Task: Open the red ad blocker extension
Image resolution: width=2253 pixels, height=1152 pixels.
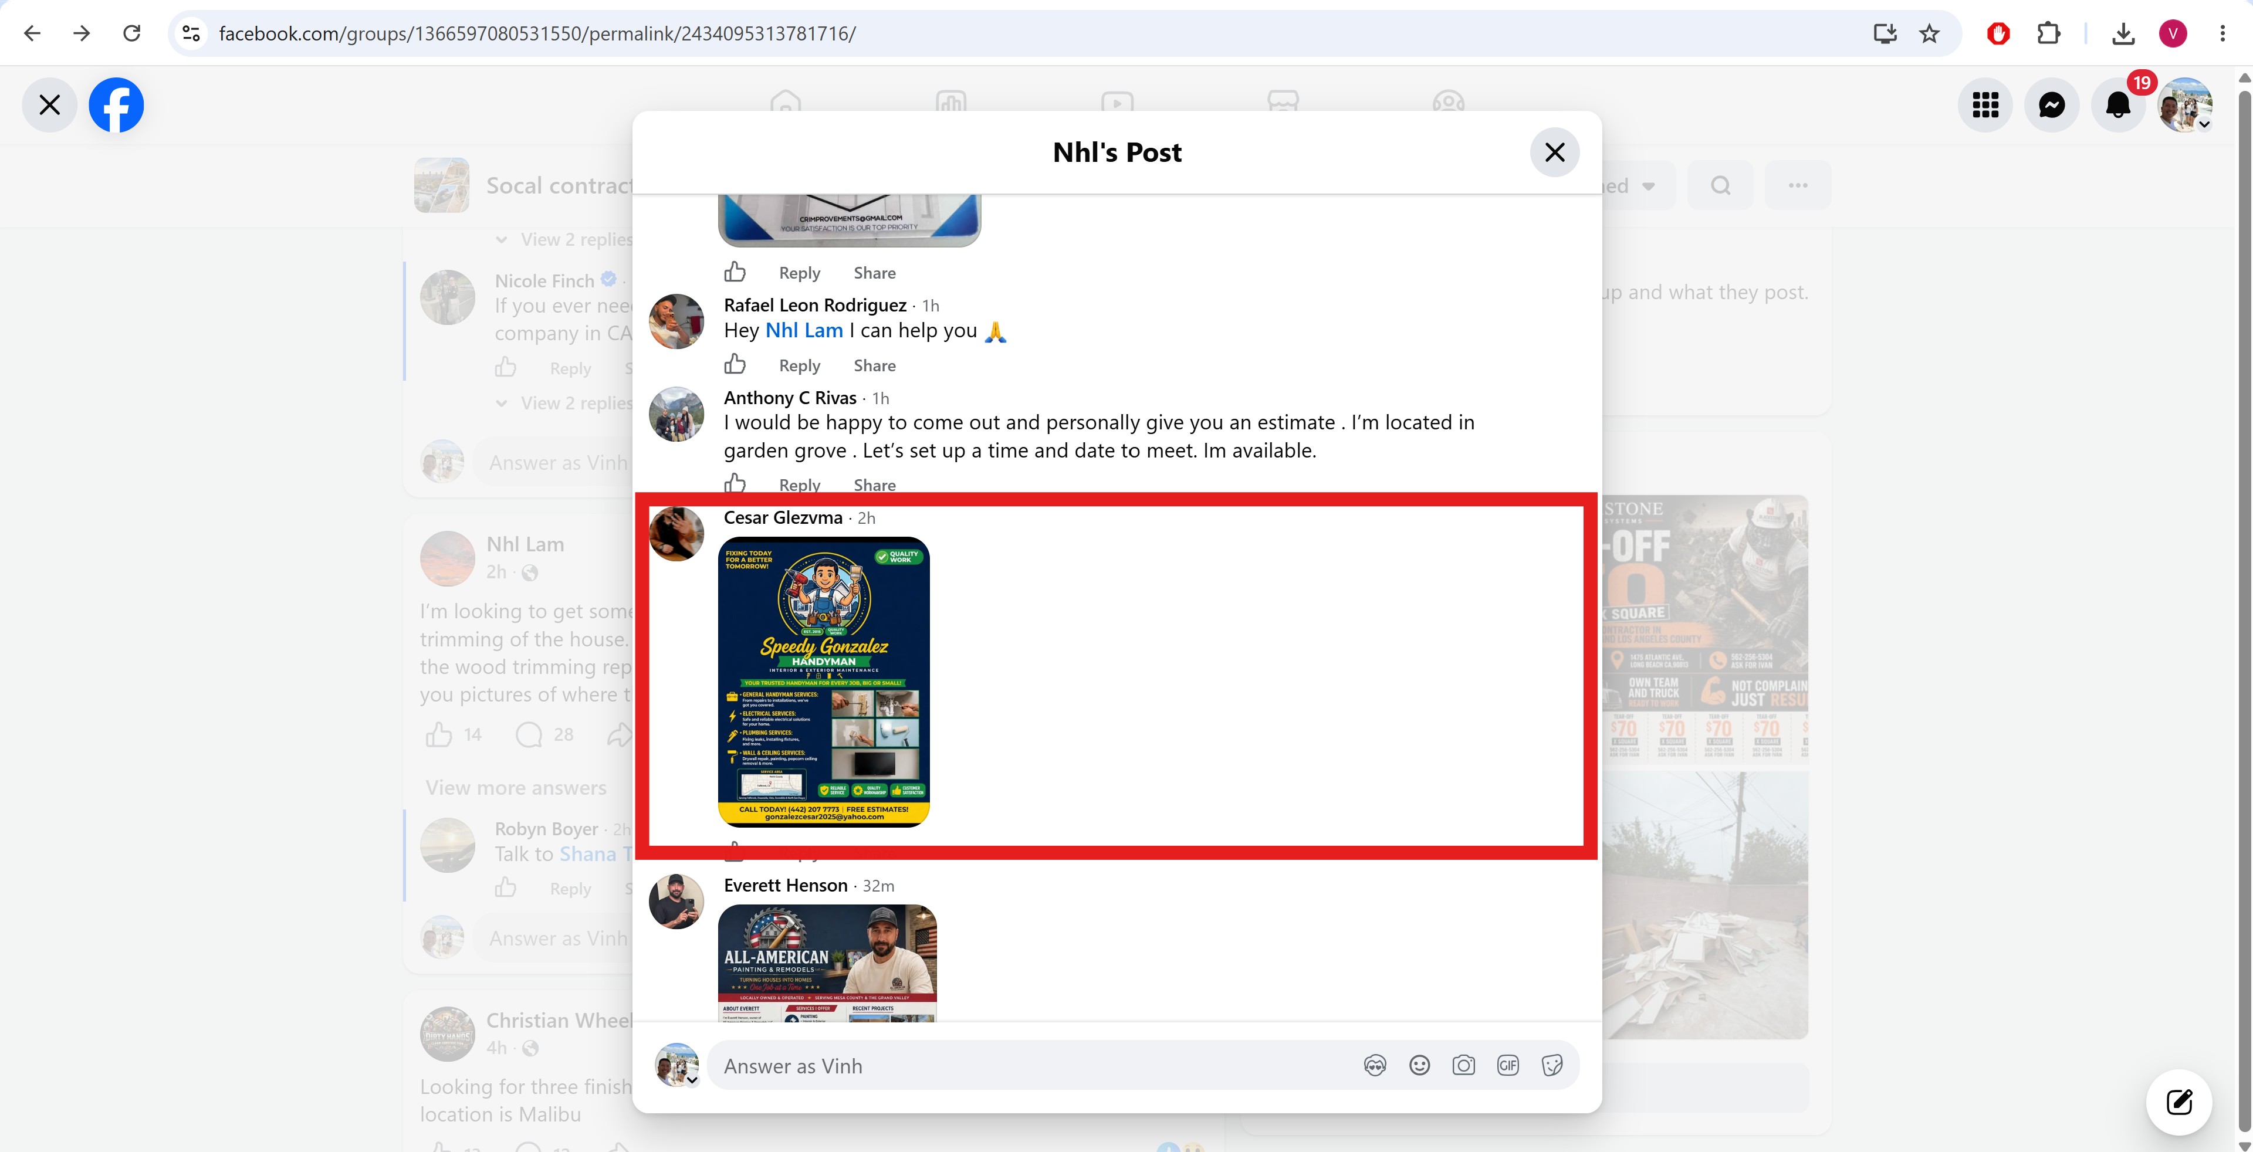Action: [1998, 33]
